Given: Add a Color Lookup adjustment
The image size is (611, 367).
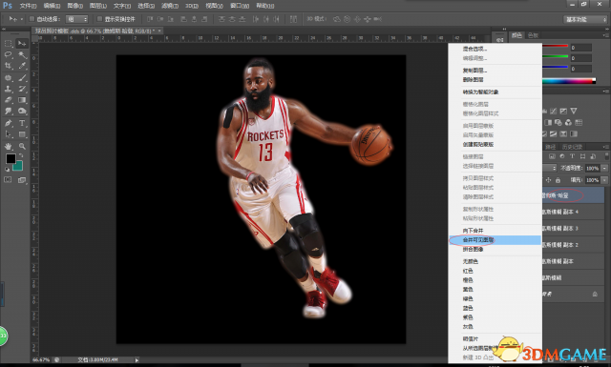Looking at the screenshot, I should [x=579, y=123].
